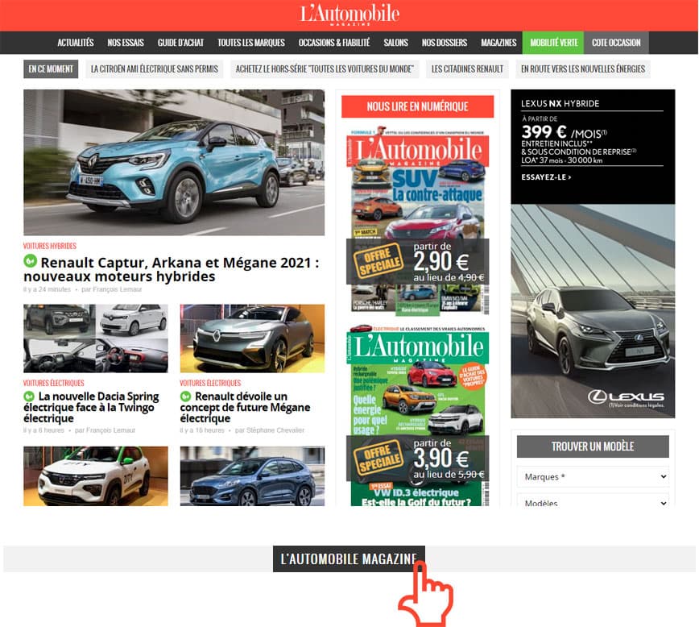This screenshot has width=699, height=627.
Task: Click Essayez-le in the Lexus ad
Action: (x=546, y=177)
